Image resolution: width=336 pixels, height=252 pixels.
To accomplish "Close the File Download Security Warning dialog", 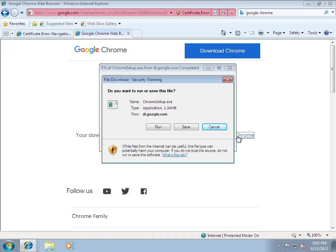I will pyautogui.click(x=228, y=80).
